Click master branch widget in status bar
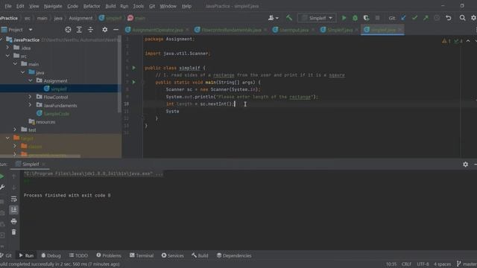This screenshot has width=477, height=268. point(467,264)
